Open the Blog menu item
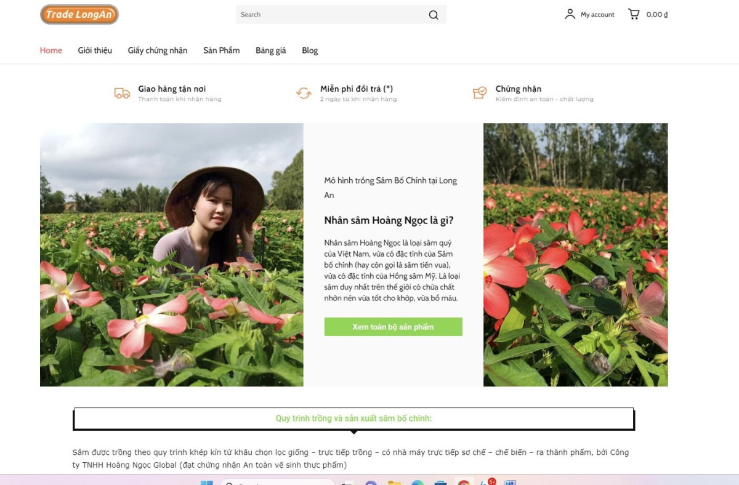Image resolution: width=739 pixels, height=485 pixels. tap(310, 50)
